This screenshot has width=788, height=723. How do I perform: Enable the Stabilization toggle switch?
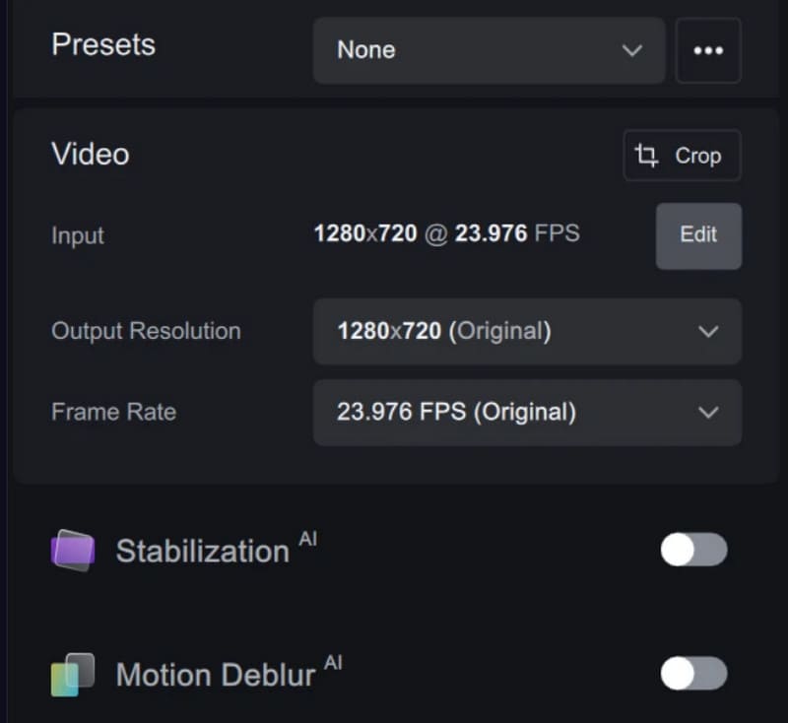click(x=693, y=551)
